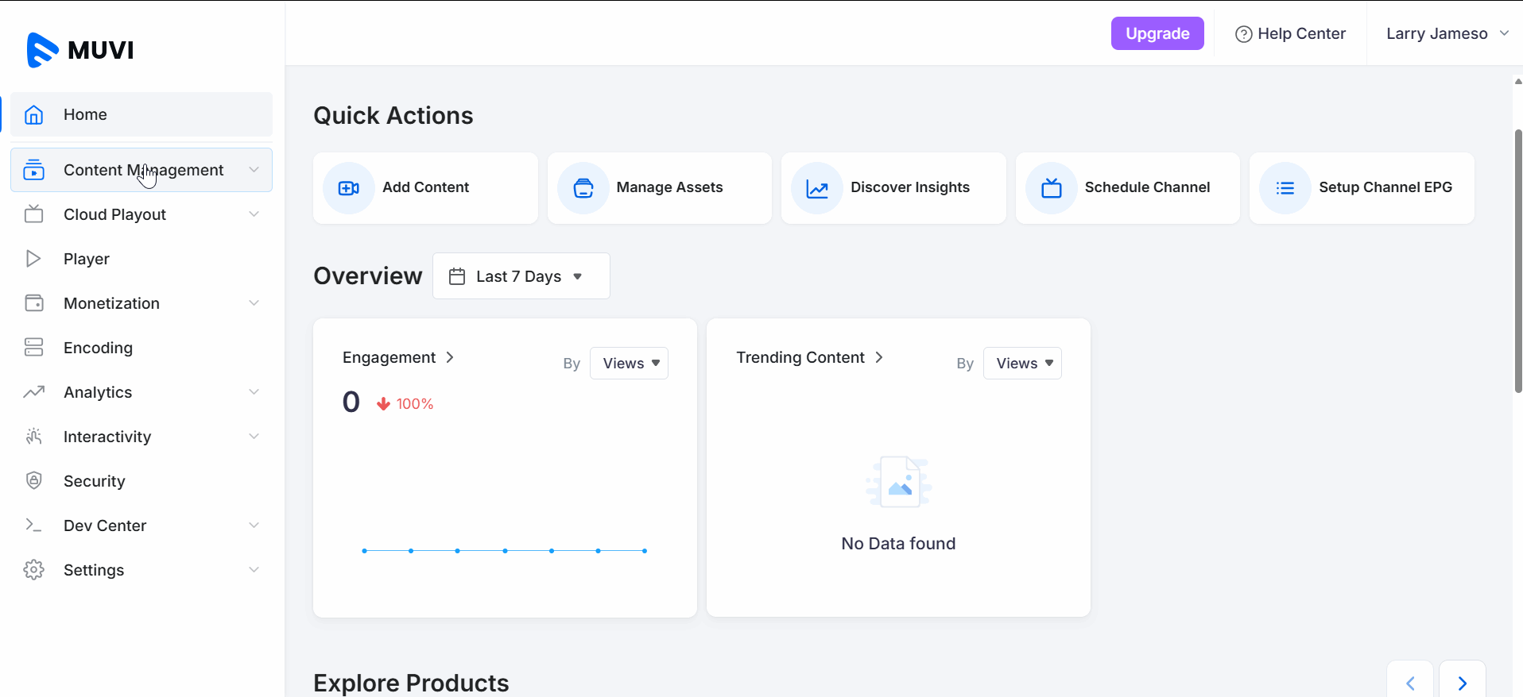1523x697 pixels.
Task: Click the Schedule Channel TV icon
Action: coord(1051,188)
